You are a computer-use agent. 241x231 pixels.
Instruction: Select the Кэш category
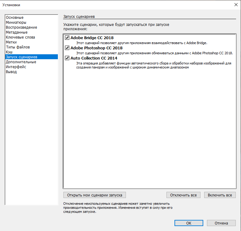pyautogui.click(x=32, y=52)
